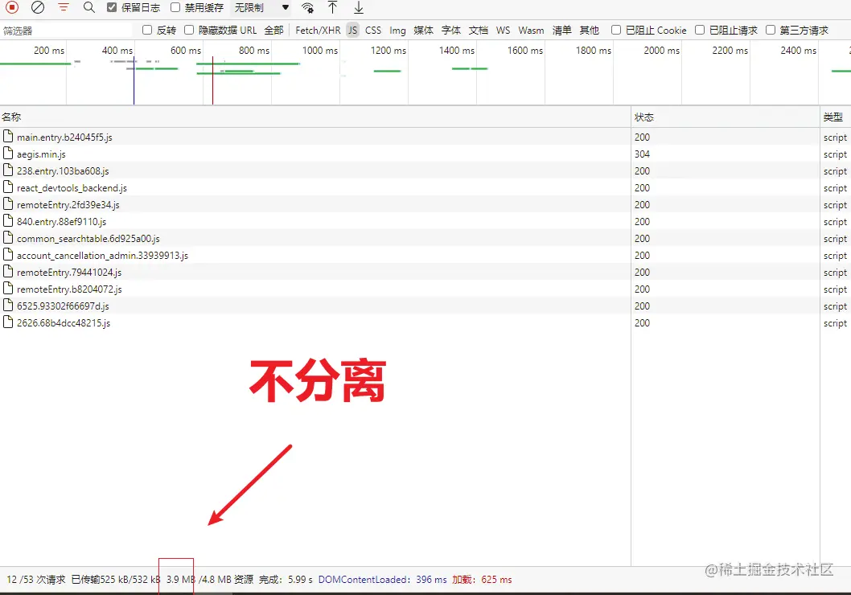Image resolution: width=851 pixels, height=595 pixels.
Task: Click 304 status of aegis.min.js
Action: [x=642, y=154]
